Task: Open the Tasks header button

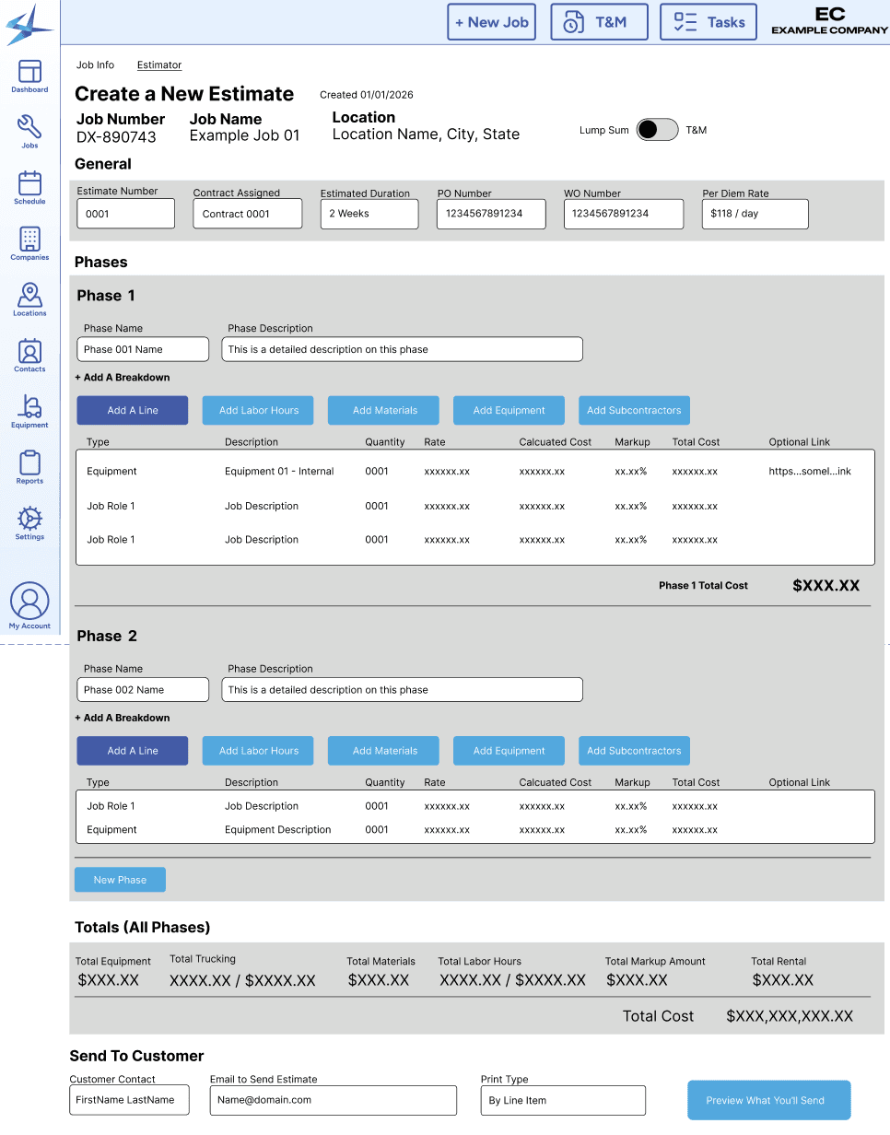Action: 708,22
